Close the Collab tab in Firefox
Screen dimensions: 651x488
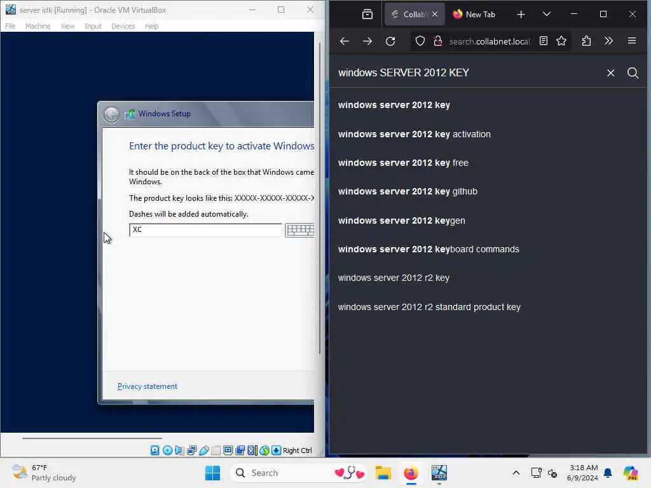[435, 15]
